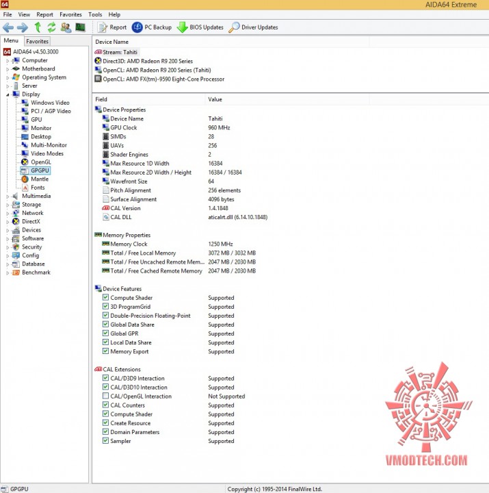Toggle CAL Counters checkbox
This screenshot has height=493, width=489.
click(105, 405)
